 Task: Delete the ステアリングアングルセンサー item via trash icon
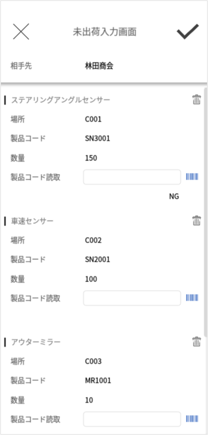197,99
